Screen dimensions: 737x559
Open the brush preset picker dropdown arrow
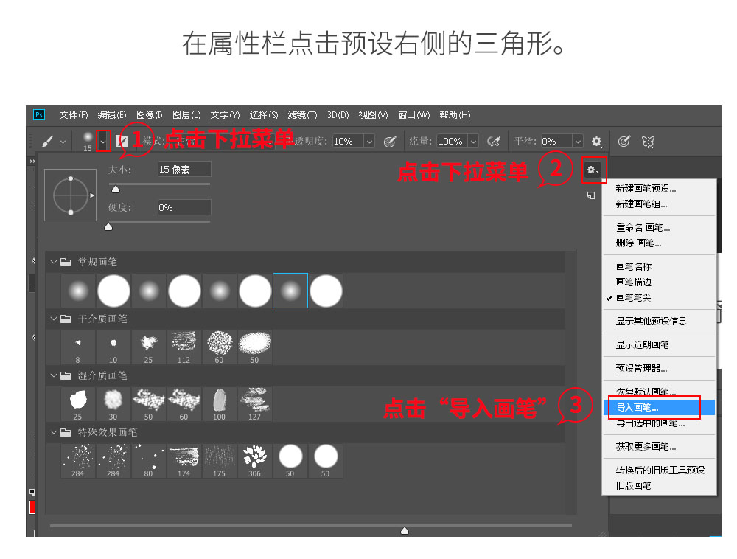103,142
